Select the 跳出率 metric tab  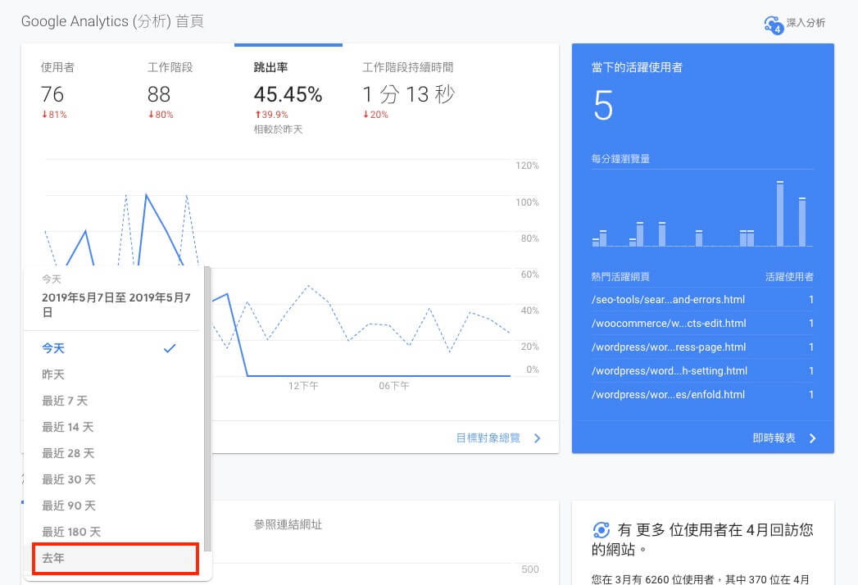(288, 92)
